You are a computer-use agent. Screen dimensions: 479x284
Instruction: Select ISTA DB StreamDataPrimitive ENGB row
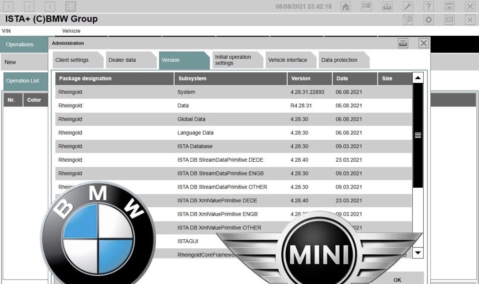tap(233, 173)
